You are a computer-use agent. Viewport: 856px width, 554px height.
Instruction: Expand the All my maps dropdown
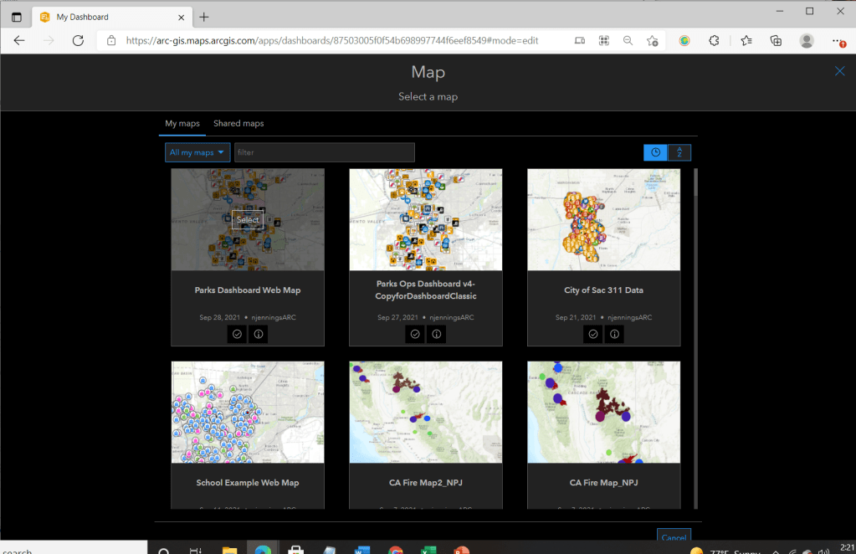(x=197, y=152)
